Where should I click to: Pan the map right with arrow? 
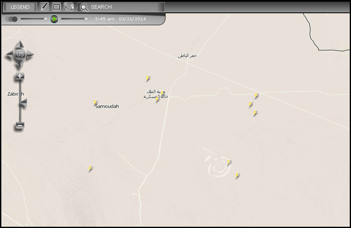(30, 54)
